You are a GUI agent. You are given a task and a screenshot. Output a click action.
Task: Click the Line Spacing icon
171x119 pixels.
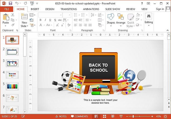point(92,15)
